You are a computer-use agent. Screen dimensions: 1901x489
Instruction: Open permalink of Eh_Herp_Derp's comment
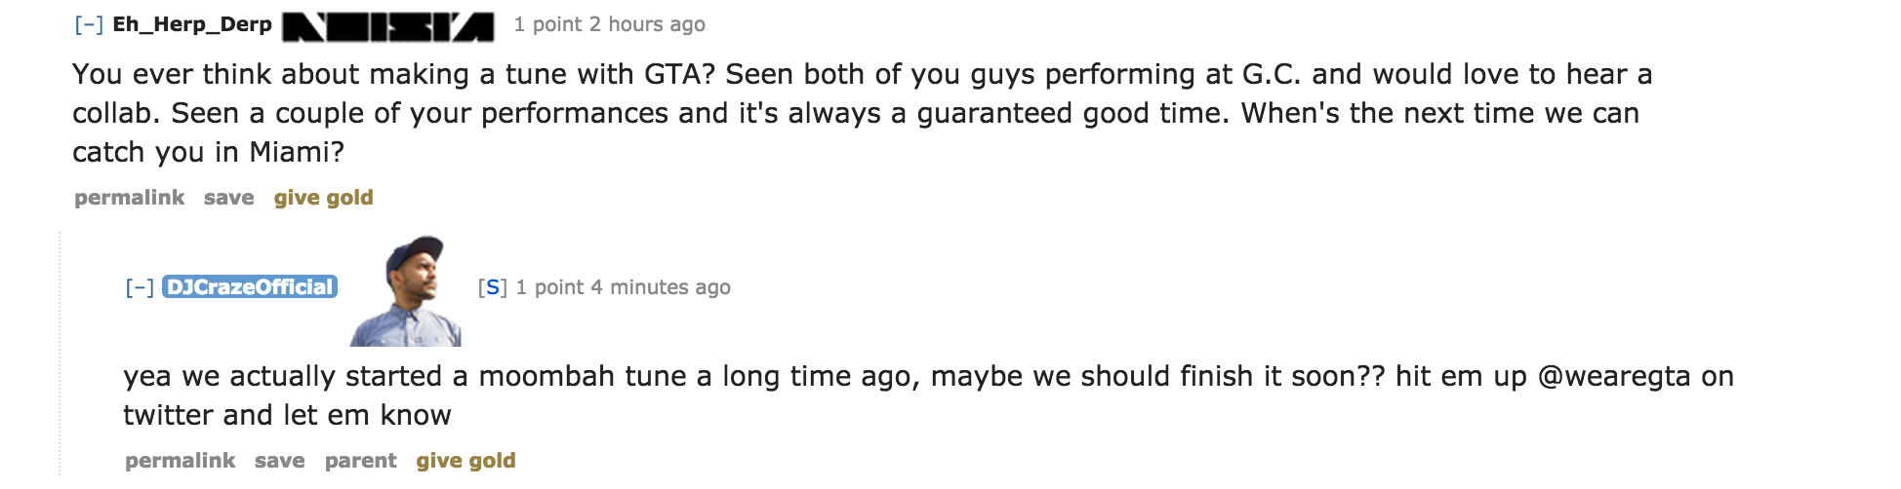[129, 198]
